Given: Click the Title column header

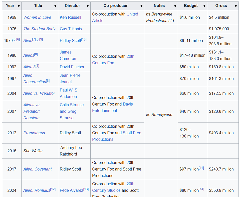Looking at the screenshot, I should click(40, 6).
